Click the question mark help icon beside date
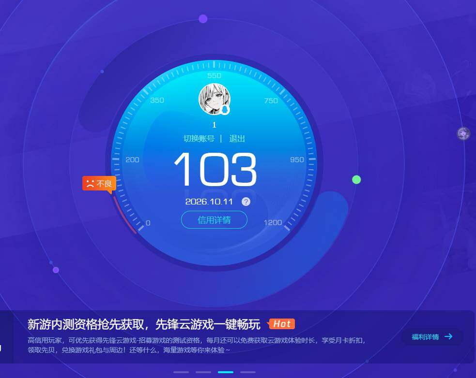This screenshot has width=476, height=378. tap(246, 202)
